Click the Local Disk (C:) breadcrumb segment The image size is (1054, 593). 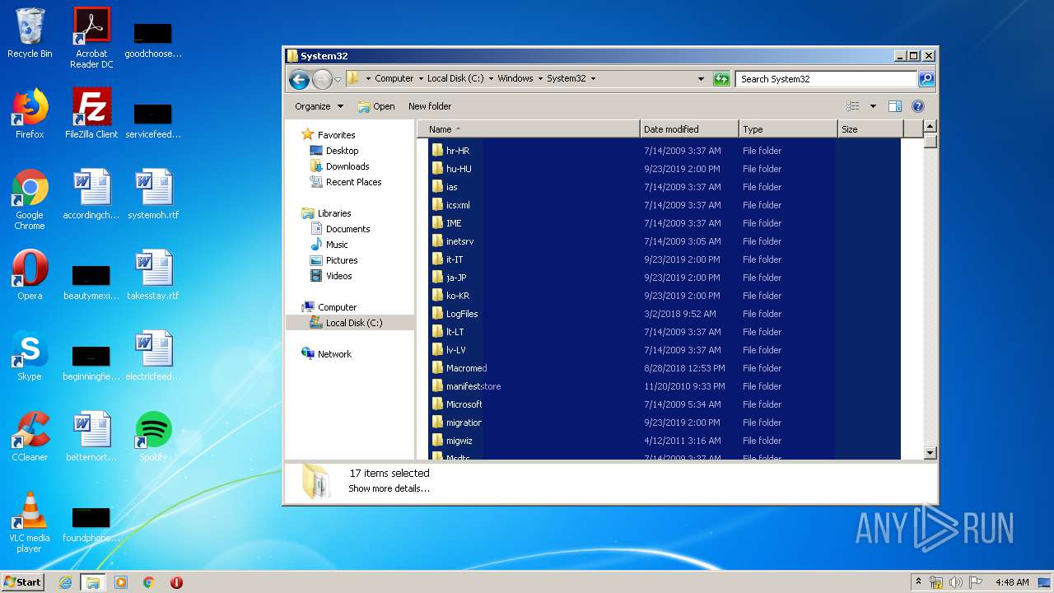click(x=455, y=79)
